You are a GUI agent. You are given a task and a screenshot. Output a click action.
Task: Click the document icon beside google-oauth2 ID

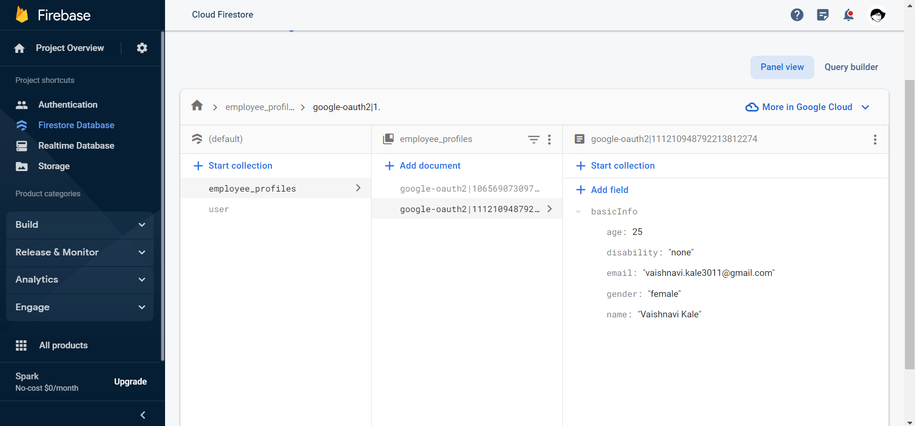pos(580,139)
